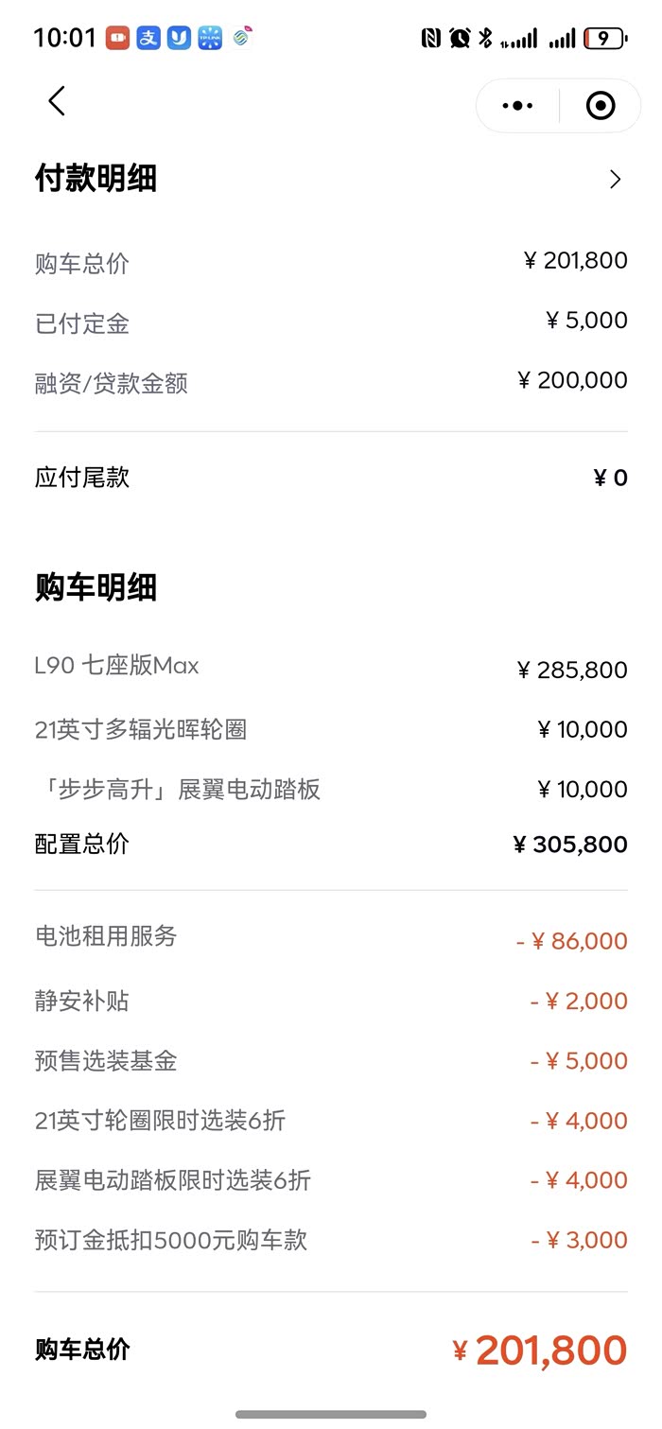662x1429 pixels.
Task: Tap the red 201,800 total price
Action: click(x=550, y=1350)
